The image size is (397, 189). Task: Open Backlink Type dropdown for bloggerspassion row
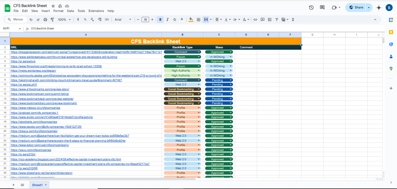(x=199, y=52)
